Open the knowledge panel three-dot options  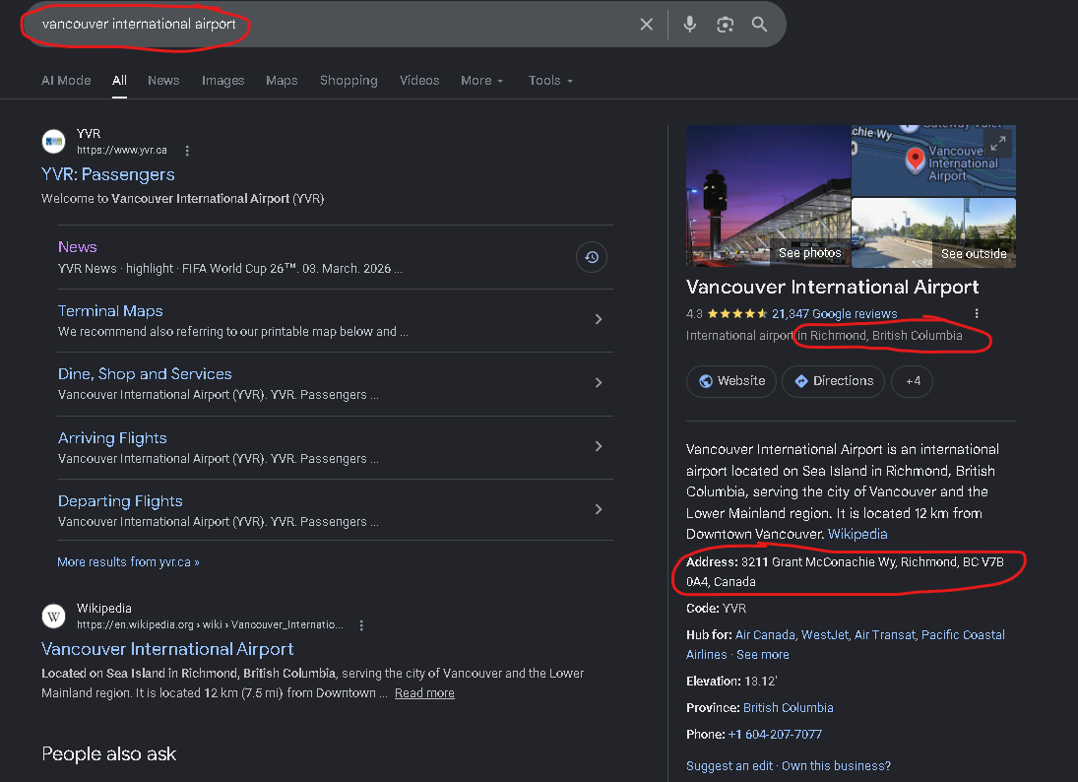pyautogui.click(x=977, y=313)
